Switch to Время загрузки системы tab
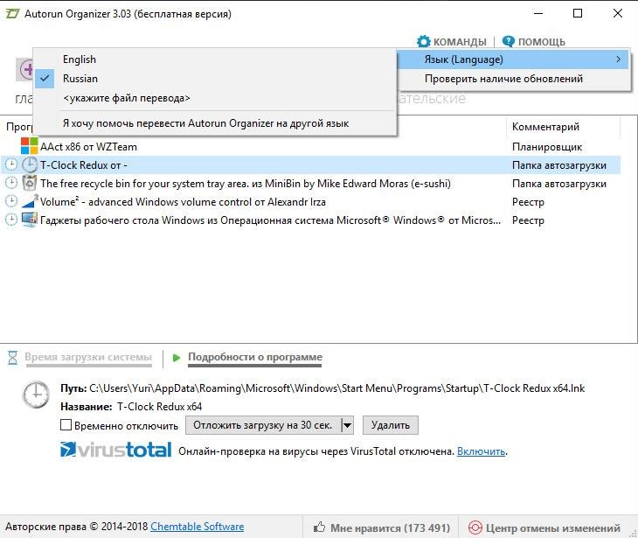 pyautogui.click(x=88, y=357)
